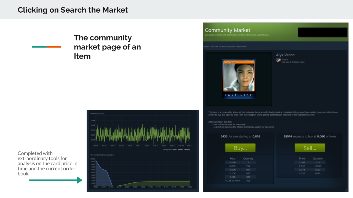Click inside the cumulative Buy and Sell Orders chart
The height and width of the screenshot is (198, 353).
pos(143,172)
